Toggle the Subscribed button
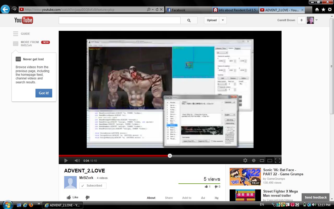This screenshot has height=209, width=334. (x=93, y=185)
